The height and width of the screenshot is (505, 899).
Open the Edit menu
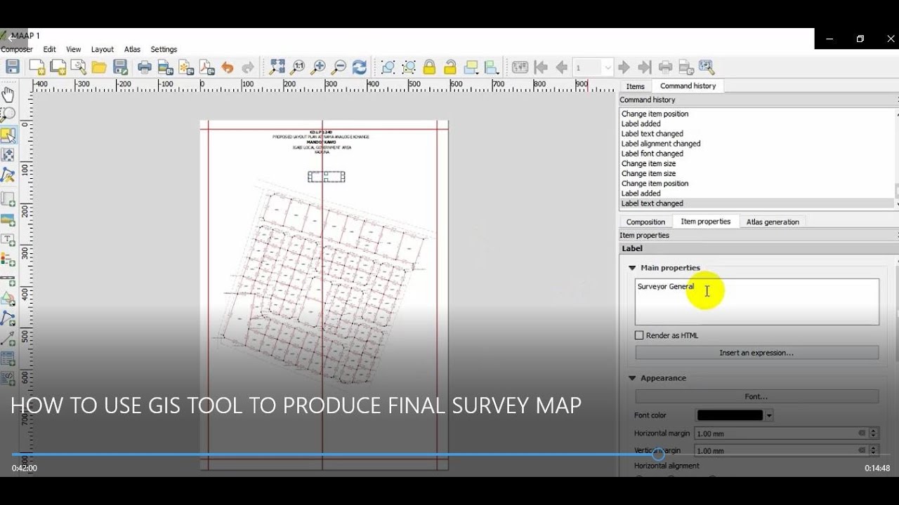[49, 49]
